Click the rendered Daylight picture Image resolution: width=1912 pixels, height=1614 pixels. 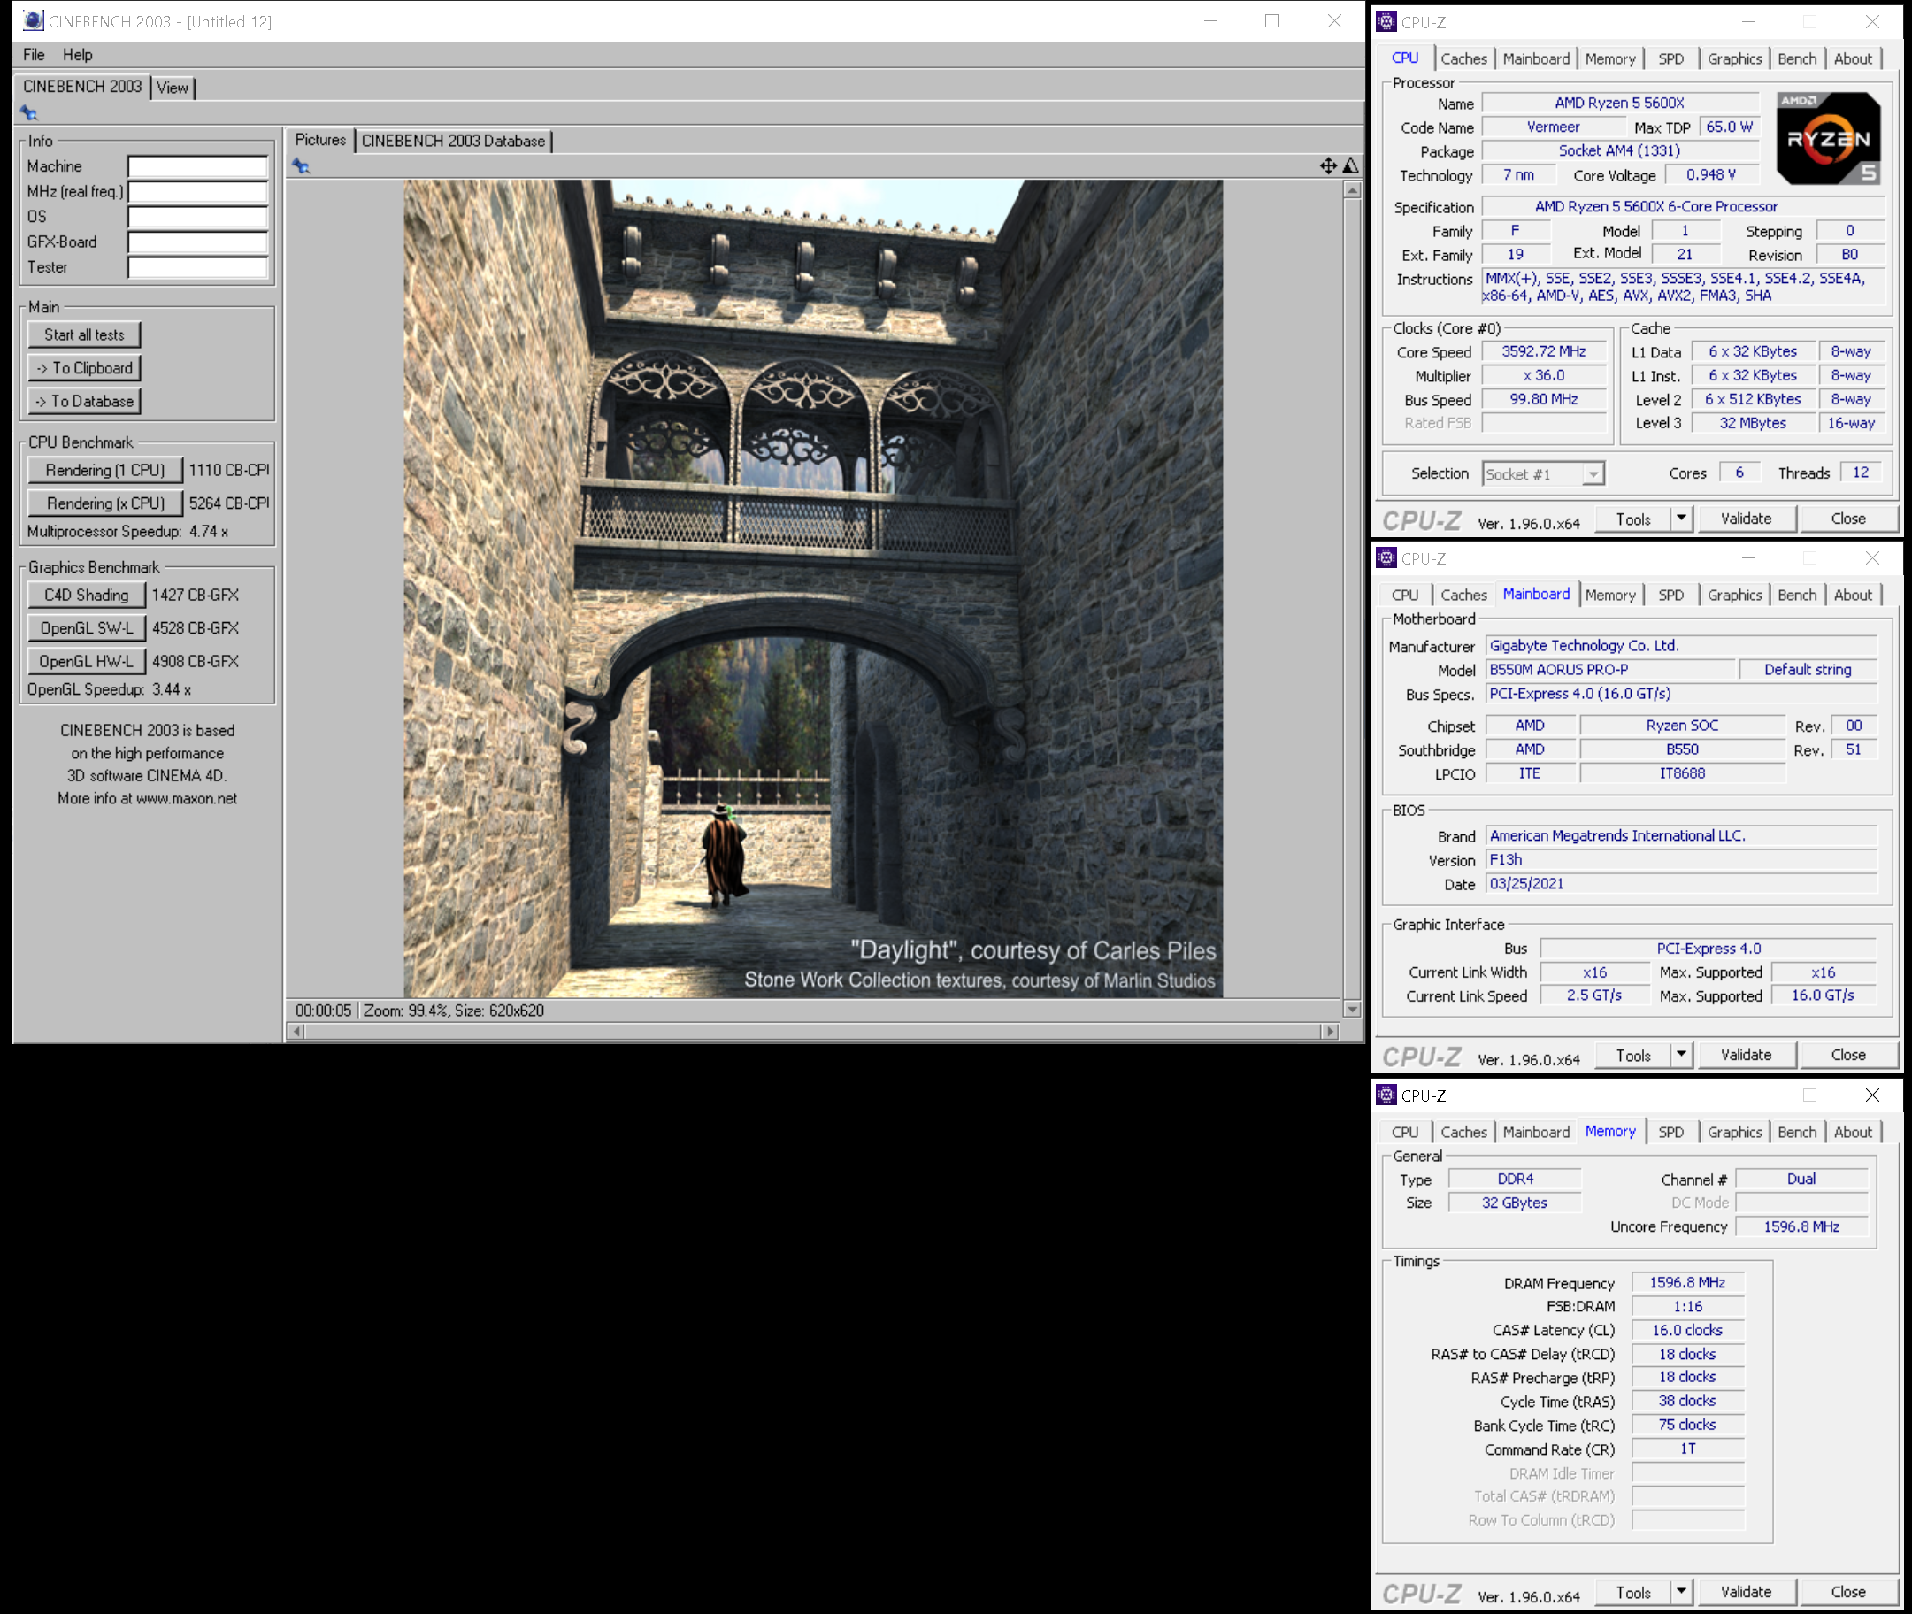(813, 588)
